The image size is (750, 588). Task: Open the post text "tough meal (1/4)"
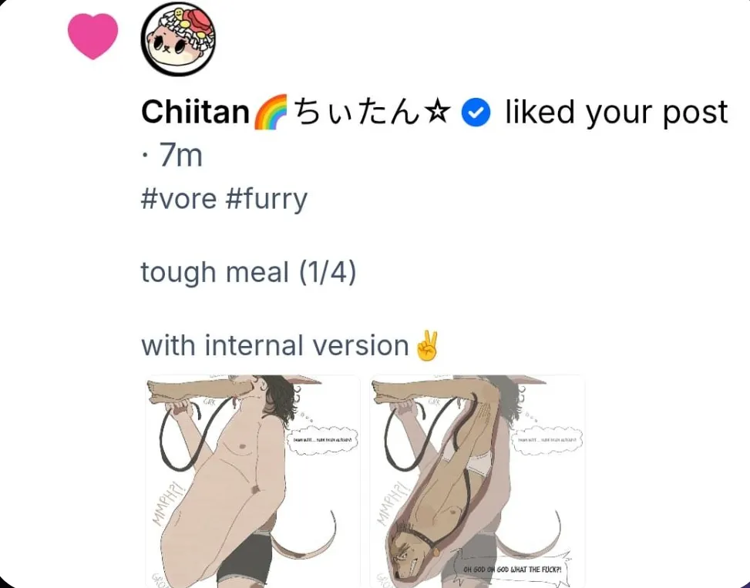point(247,272)
